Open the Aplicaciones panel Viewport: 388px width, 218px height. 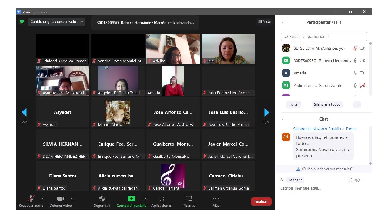pyautogui.click(x=161, y=201)
